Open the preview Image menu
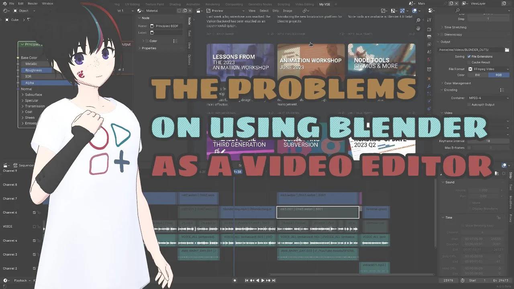This screenshot has width=514, height=289. coord(288,11)
